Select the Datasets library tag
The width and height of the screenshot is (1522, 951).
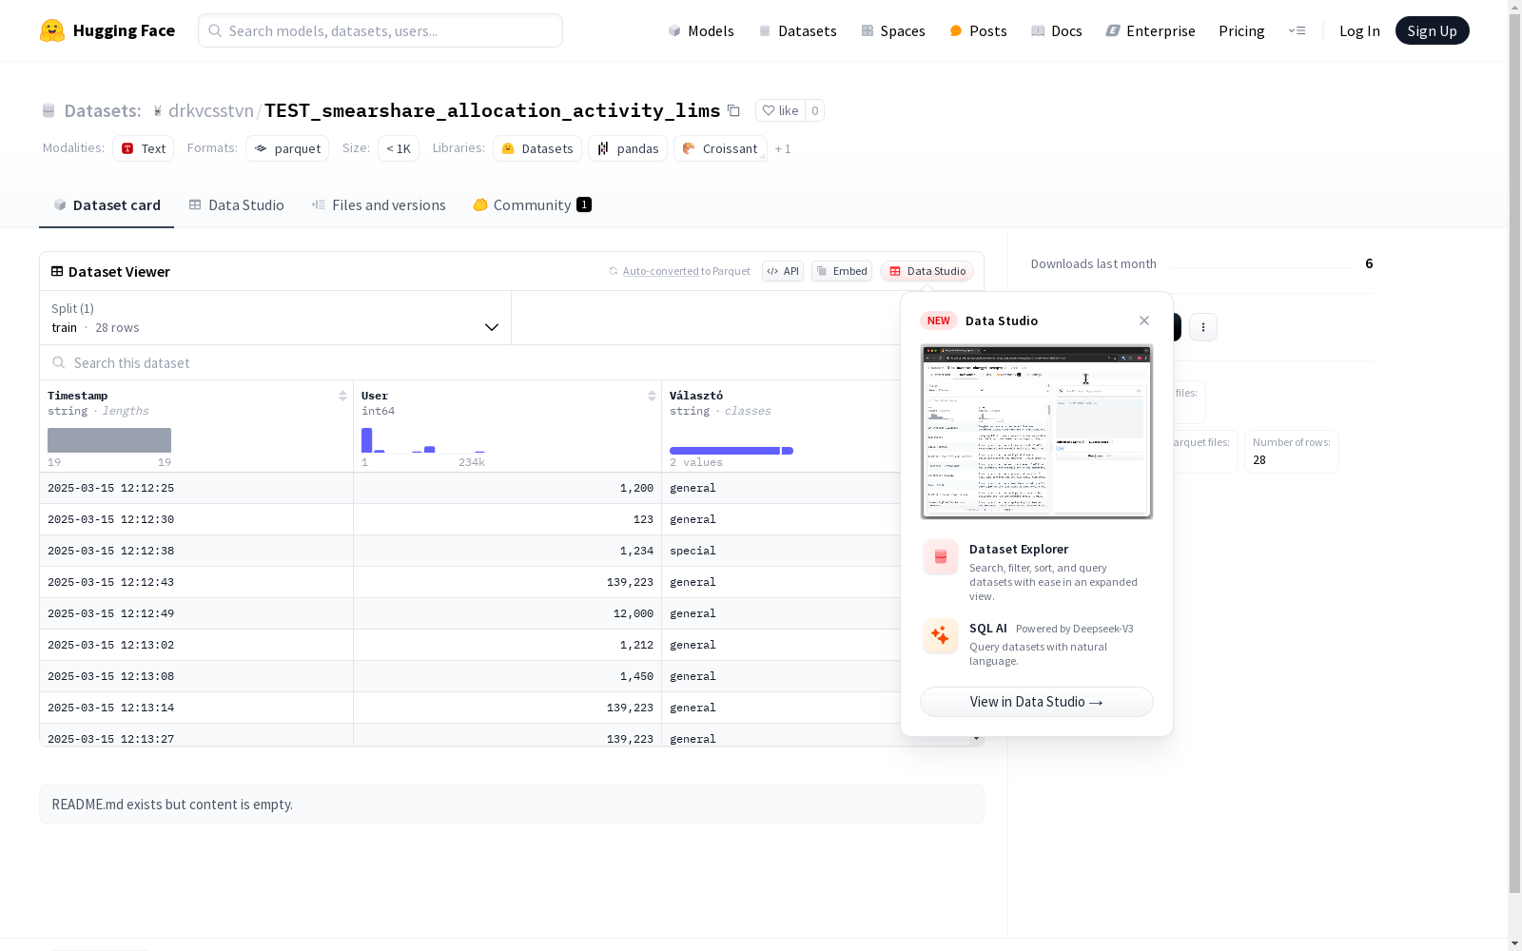coord(537,148)
